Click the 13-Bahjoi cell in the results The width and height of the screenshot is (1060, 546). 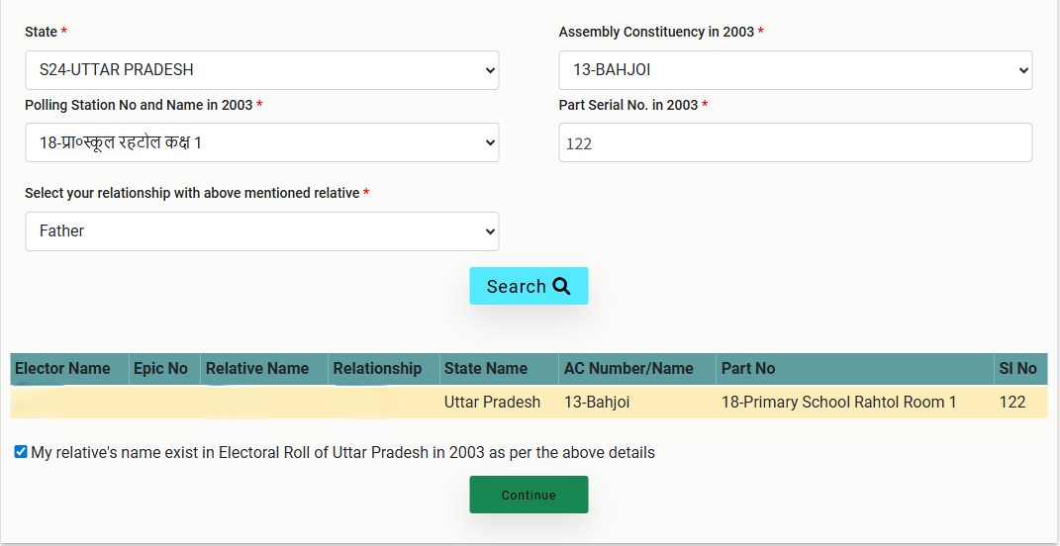(x=597, y=403)
